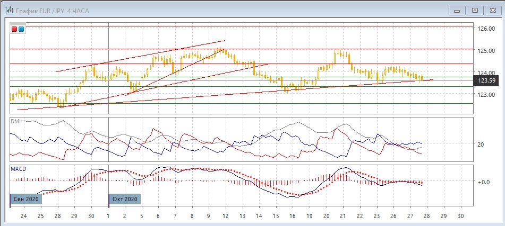This screenshot has width=505, height=226.
Task: Click the red square icon in chart corner
Action: point(14,29)
